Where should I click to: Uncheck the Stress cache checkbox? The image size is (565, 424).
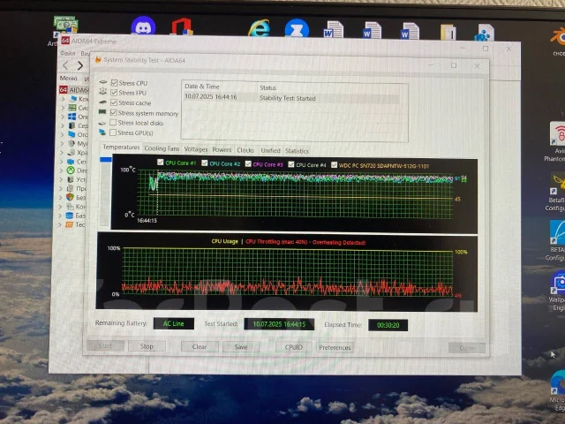coord(114,102)
